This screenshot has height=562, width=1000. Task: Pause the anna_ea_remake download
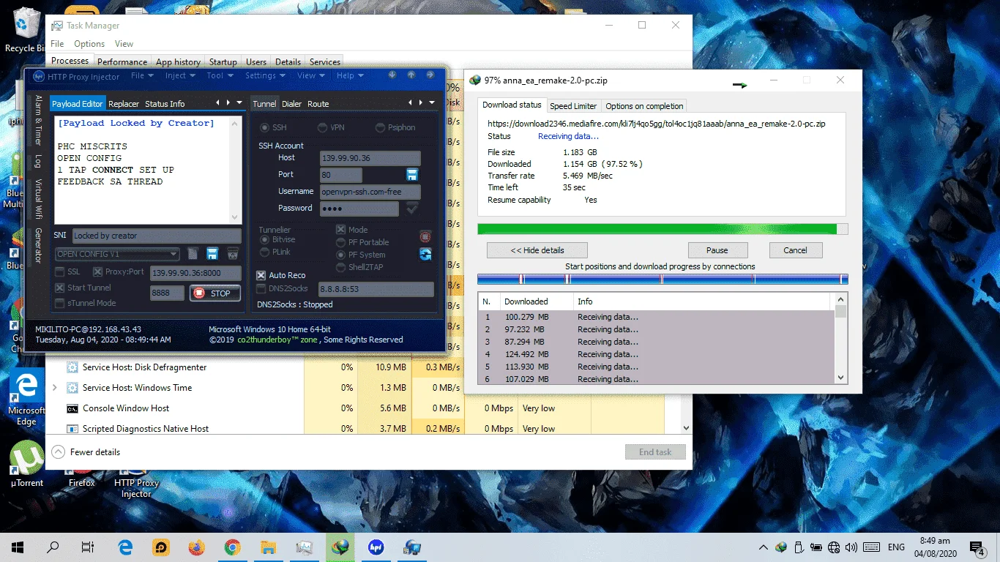(717, 250)
